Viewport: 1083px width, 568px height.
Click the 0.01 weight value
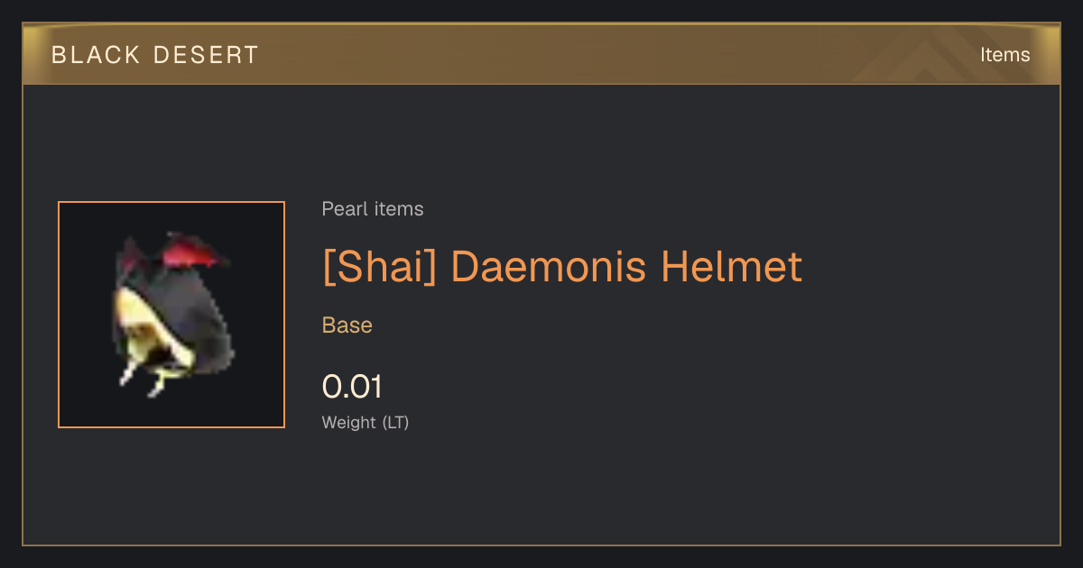[352, 387]
